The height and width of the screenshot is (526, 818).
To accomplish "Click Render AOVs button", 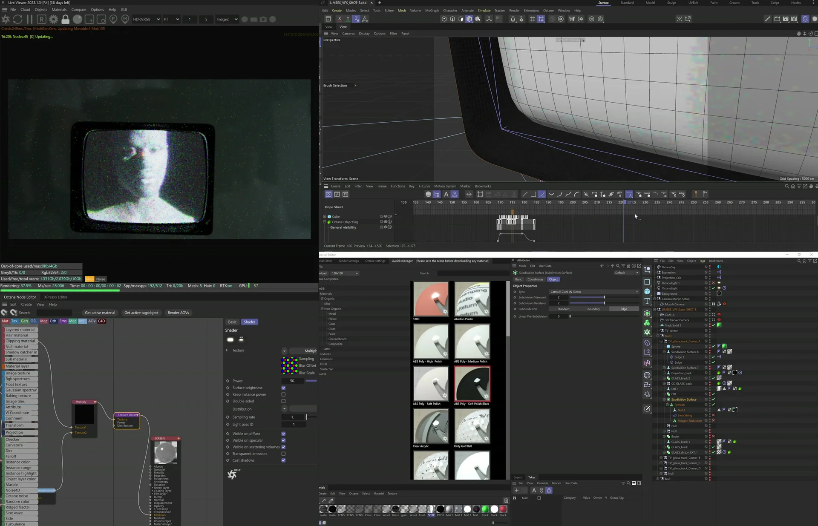I will pyautogui.click(x=178, y=313).
